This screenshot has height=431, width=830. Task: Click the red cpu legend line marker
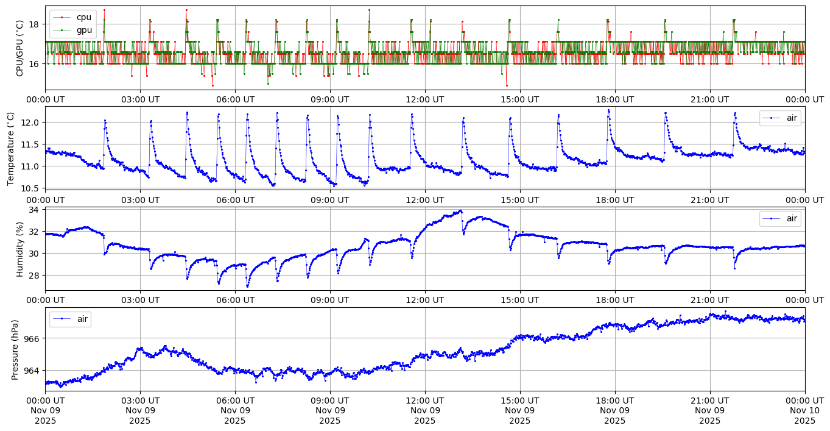[x=60, y=17]
